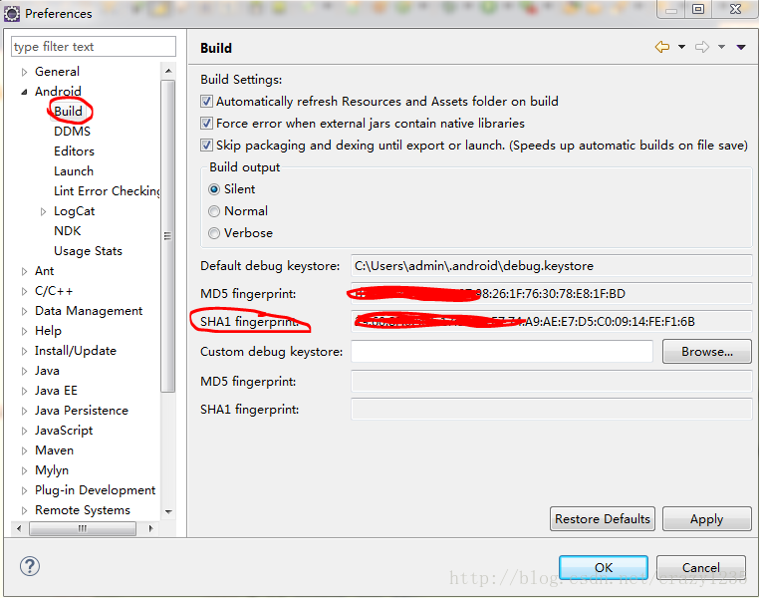Click the Default debug keystore path field
Viewport: 759px width, 598px height.
(x=552, y=266)
